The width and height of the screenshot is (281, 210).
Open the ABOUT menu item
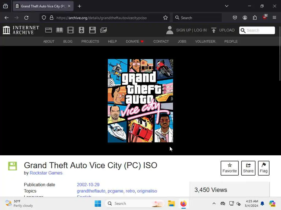(49, 42)
